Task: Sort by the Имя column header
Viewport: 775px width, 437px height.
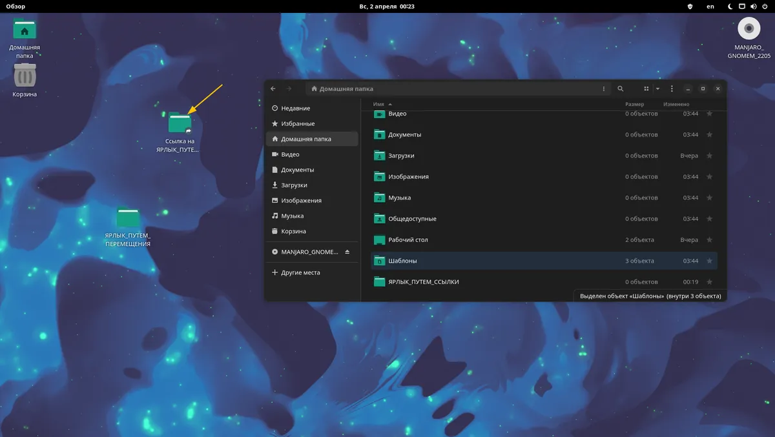Action: tap(378, 104)
